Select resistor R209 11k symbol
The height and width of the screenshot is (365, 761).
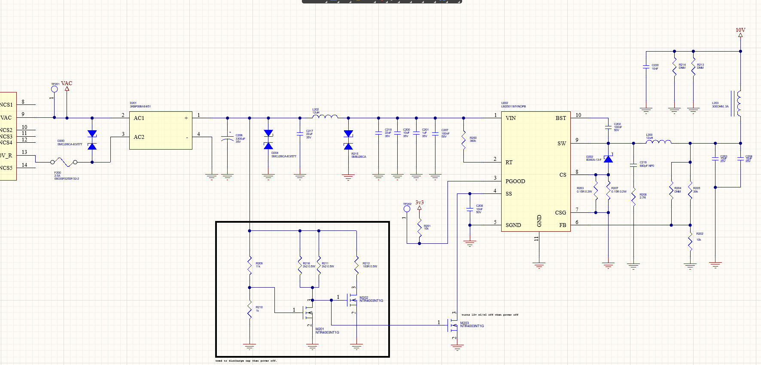pos(250,266)
